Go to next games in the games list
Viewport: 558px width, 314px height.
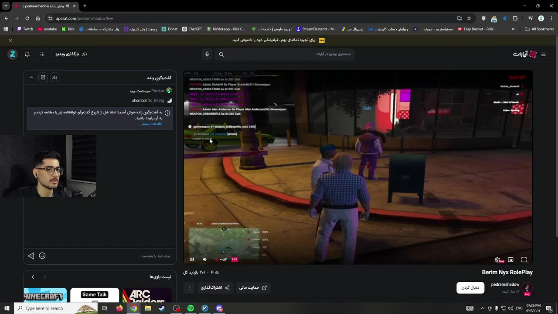coord(44,277)
